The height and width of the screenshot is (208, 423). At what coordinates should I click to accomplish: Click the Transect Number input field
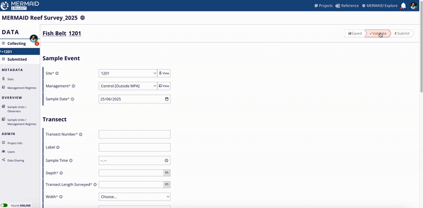pos(134,134)
